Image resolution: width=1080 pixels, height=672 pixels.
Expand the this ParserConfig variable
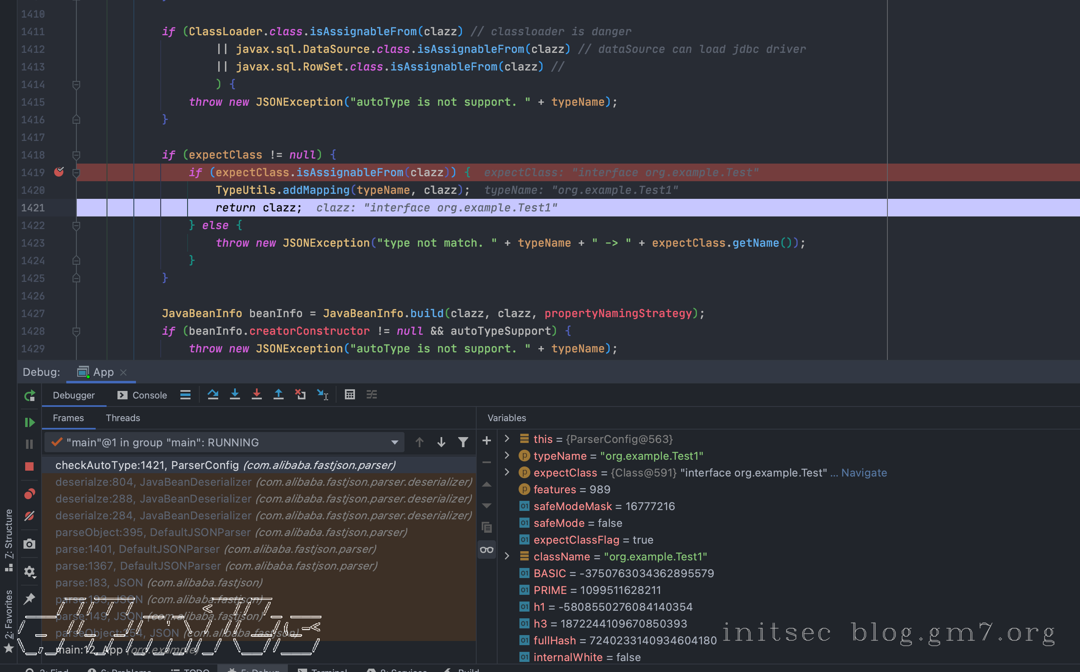pos(507,439)
